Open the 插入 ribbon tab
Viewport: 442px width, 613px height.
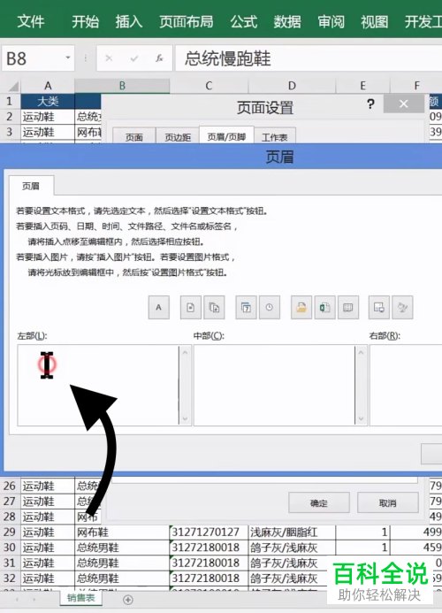pos(128,21)
